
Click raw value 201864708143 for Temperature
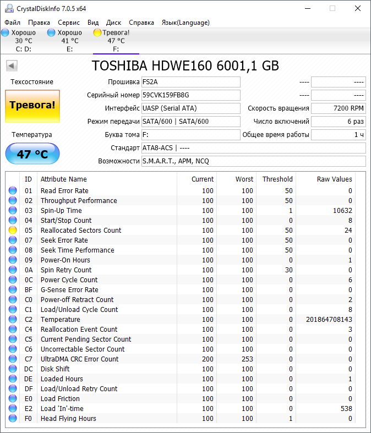329,320
